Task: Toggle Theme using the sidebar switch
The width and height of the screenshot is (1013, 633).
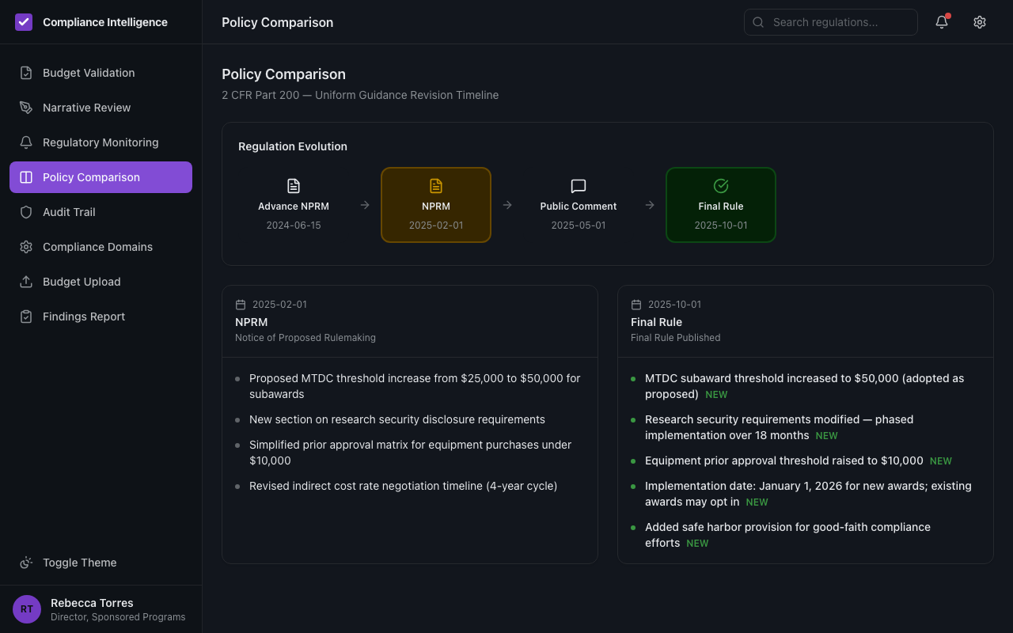Action: (x=79, y=562)
